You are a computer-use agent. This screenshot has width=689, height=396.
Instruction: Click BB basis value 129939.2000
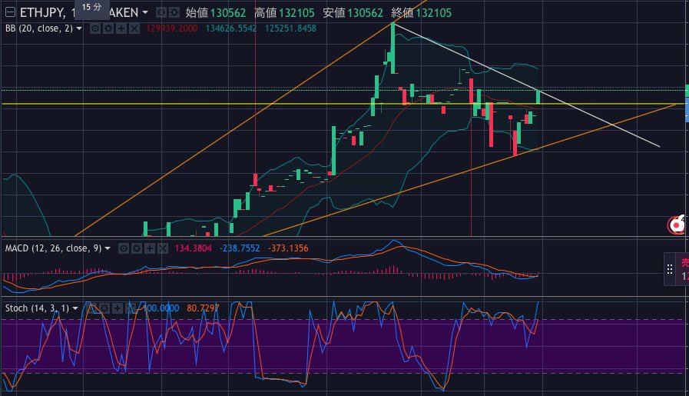tap(172, 28)
